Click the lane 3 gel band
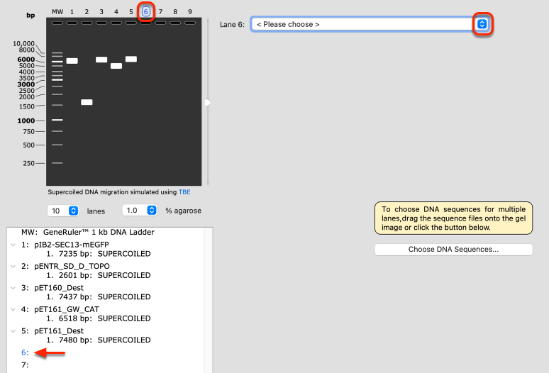The width and height of the screenshot is (549, 373). coord(101,60)
